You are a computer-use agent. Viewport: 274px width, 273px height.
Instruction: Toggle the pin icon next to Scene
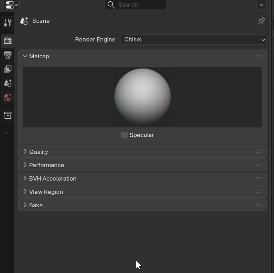point(261,21)
